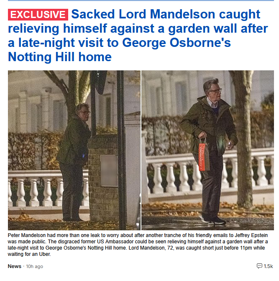The image size is (279, 281).
Task: Click caption line mentioning 'former US Ambassador'
Action: 138,242
